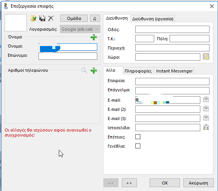Switch to Διεύθυνση (εργασία) tab
The height and width of the screenshot is (191, 218).
coord(153,19)
